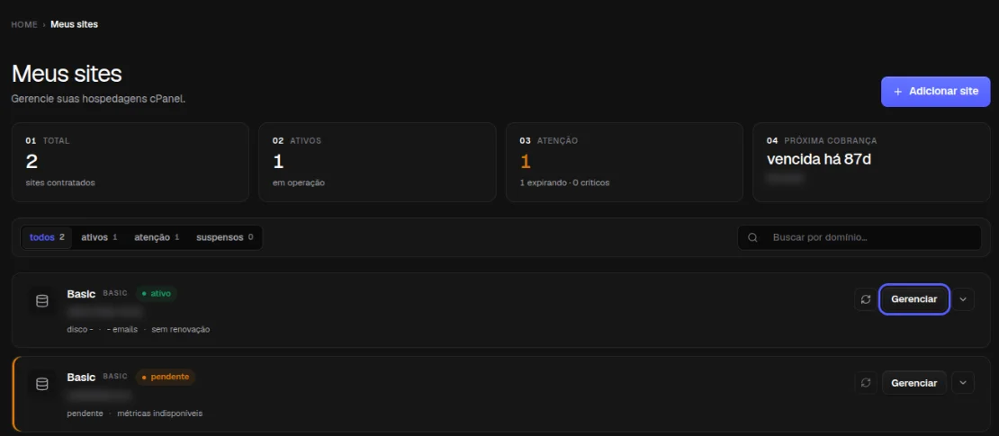
Task: Click the Ativos stat card
Action: coord(377,163)
